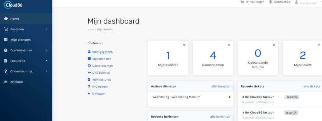The image size is (322, 121).
Task: Go to Klantgegevens link in Snelmenu
Action: pos(102,52)
